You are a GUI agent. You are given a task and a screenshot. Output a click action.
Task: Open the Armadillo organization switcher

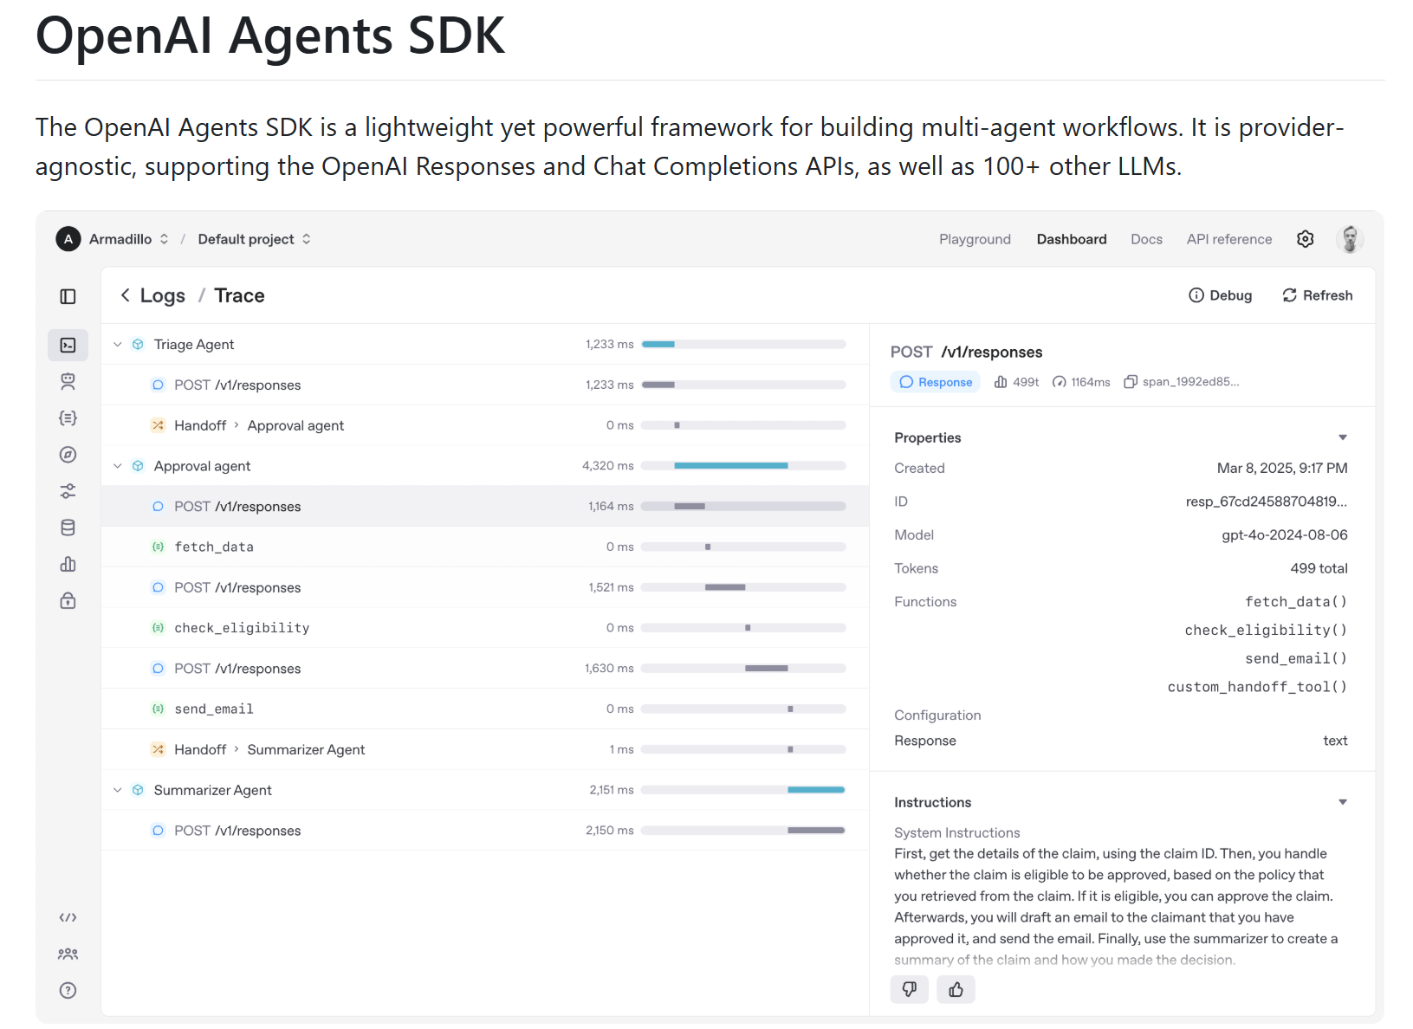point(129,239)
